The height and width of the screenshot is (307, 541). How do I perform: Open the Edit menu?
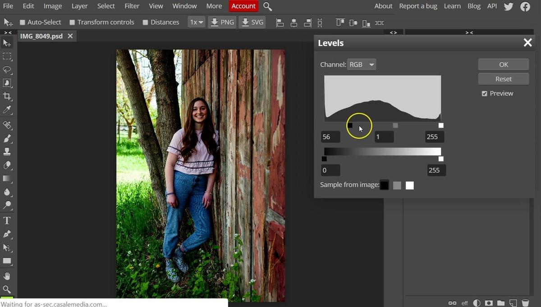[28, 6]
